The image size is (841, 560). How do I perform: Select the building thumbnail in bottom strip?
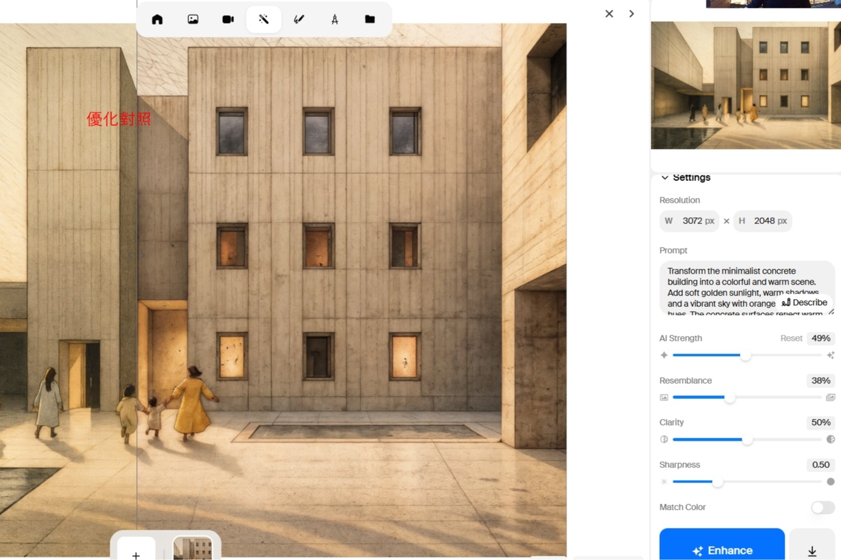pos(193,548)
